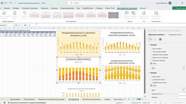Open the border Цвет color picker
Image resolution: width=186 pixels, height=104 pixels.
[184, 90]
